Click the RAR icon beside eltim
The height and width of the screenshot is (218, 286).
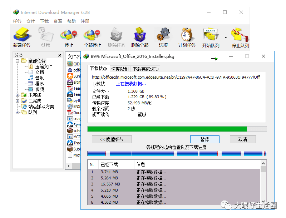pyautogui.click(x=70, y=82)
